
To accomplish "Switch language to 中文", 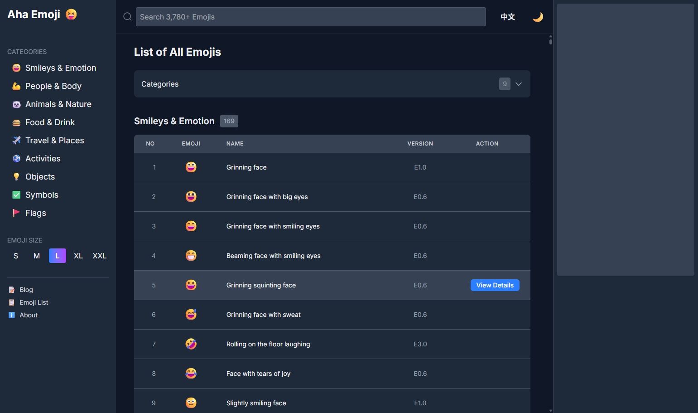I will click(x=508, y=17).
